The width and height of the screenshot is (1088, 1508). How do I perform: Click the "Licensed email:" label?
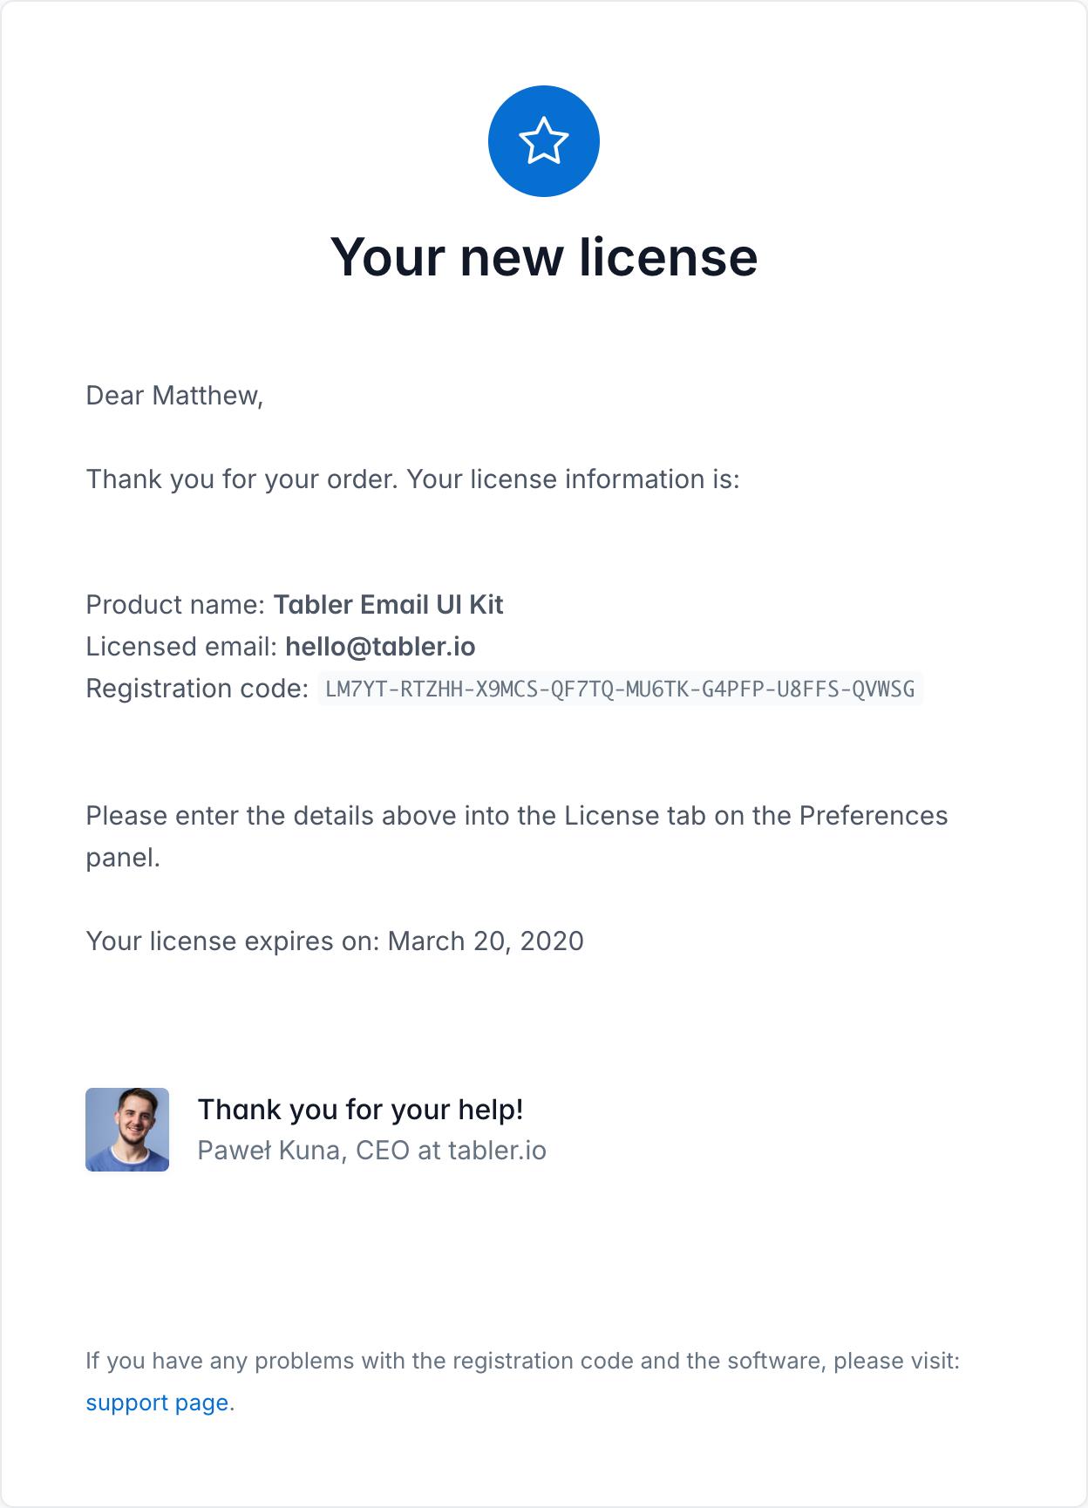(181, 647)
